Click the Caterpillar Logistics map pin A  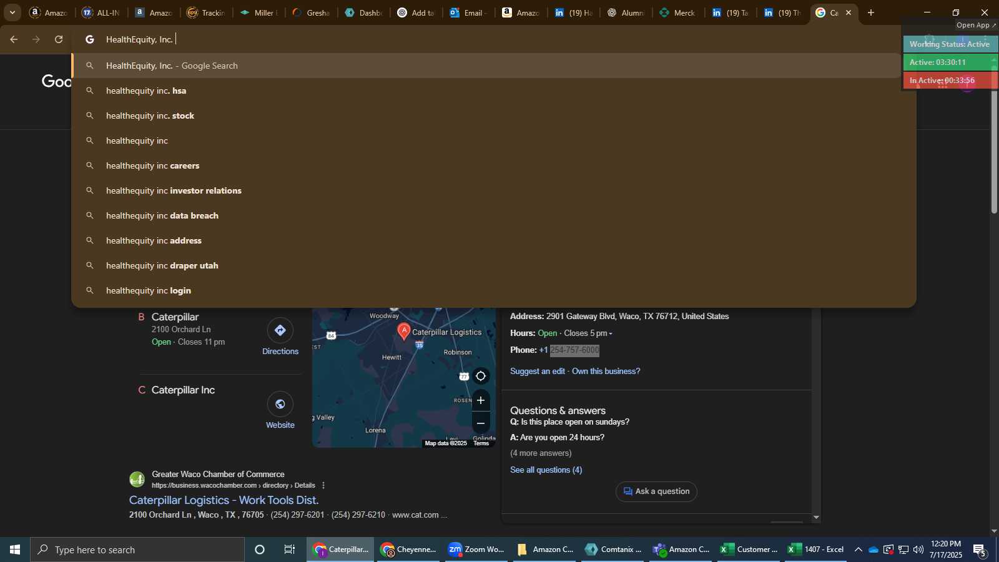(404, 332)
